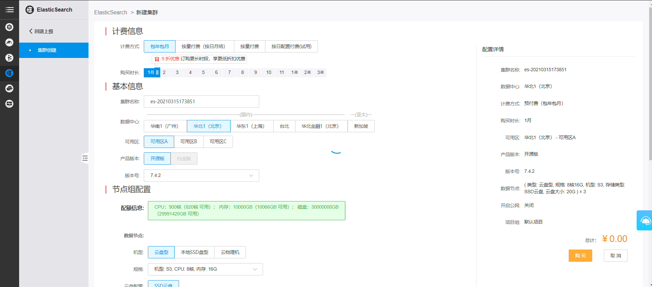The image size is (652, 287).
Task: Click total price ¥0.00
Action: click(614, 239)
